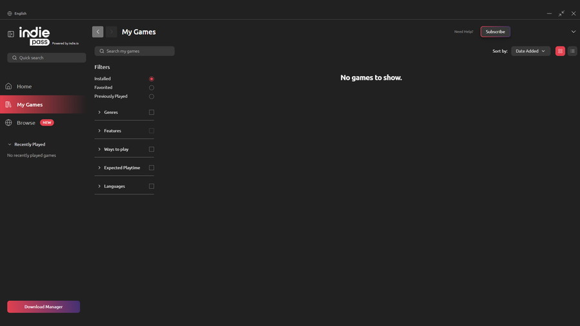580x326 pixels.
Task: Select the Installed filter radio button
Action: (x=151, y=79)
